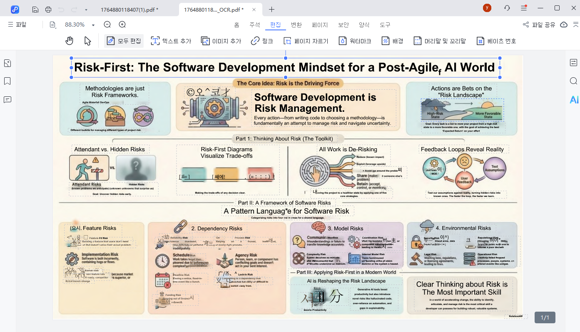This screenshot has width=580, height=332.
Task: Click the zoom out magnifier icon
Action: point(107,25)
